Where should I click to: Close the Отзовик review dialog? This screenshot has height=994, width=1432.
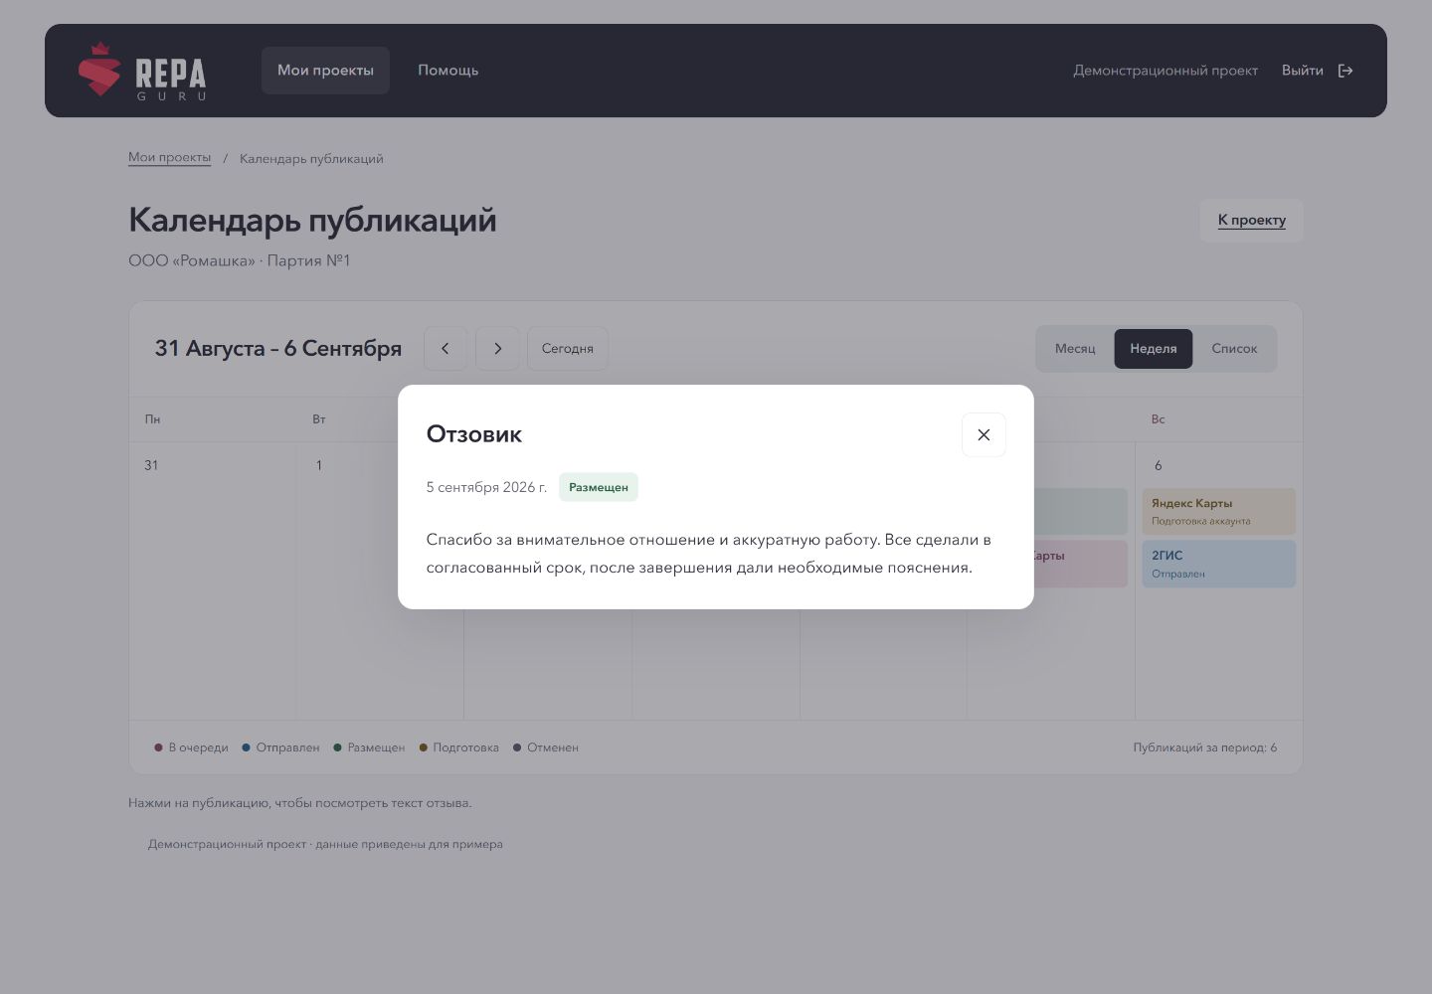coord(984,434)
